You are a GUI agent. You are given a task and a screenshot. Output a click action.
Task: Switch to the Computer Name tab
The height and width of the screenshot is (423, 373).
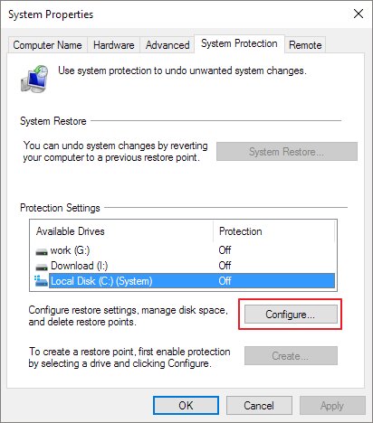point(47,45)
